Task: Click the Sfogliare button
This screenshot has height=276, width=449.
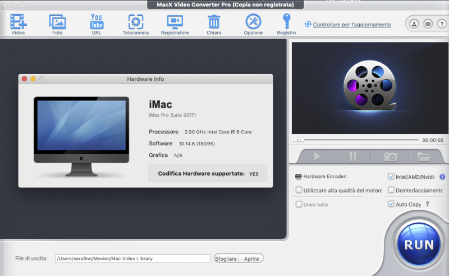Action: [226, 259]
